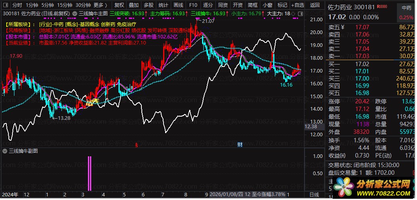Open F10 company information
This screenshot has height=200, width=417.
pos(193,5)
